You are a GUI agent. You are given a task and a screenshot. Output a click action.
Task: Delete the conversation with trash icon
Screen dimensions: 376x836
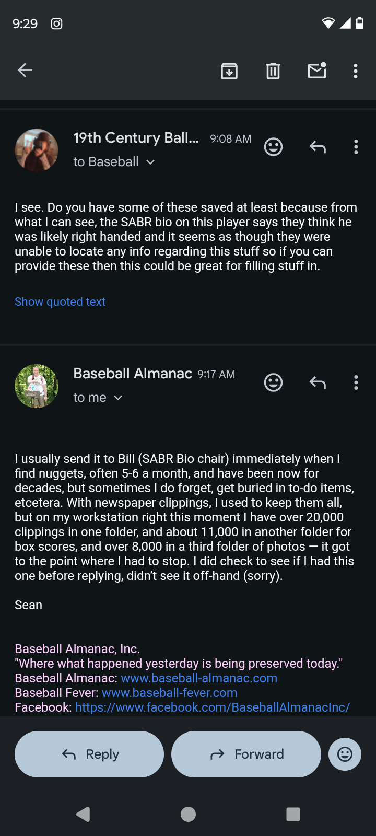[273, 71]
